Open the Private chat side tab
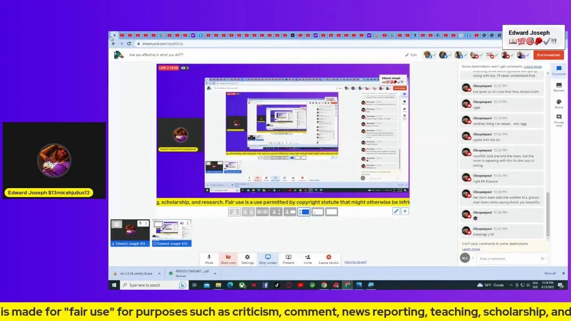Viewport: 571px width, 321px height. pyautogui.click(x=559, y=119)
